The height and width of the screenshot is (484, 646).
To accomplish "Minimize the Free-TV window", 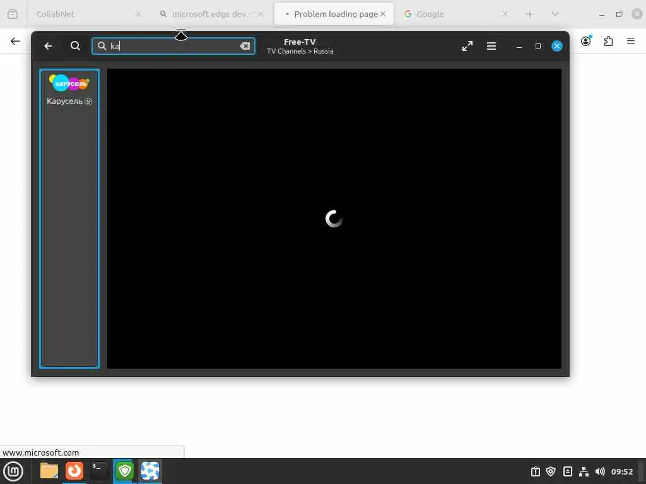I will tap(519, 47).
